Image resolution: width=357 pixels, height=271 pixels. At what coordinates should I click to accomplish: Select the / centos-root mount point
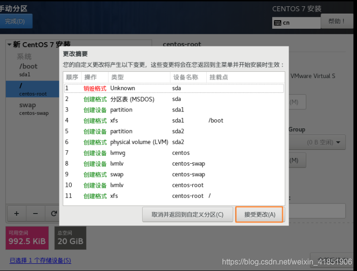pos(33,89)
